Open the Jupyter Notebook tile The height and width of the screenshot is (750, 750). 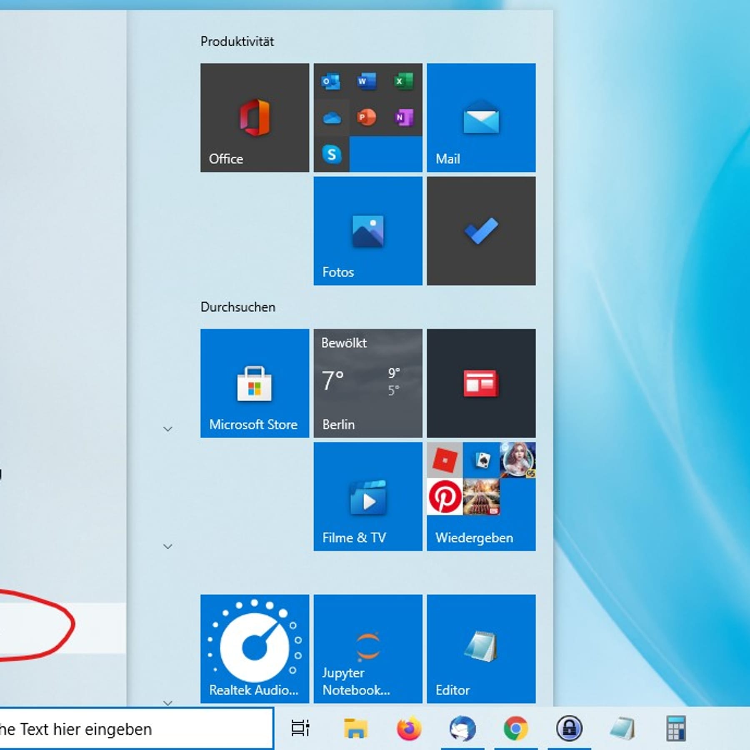click(368, 649)
